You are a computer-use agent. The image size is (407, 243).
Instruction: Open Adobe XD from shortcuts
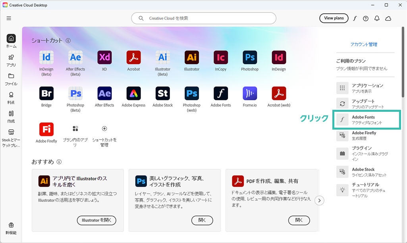coord(104,57)
